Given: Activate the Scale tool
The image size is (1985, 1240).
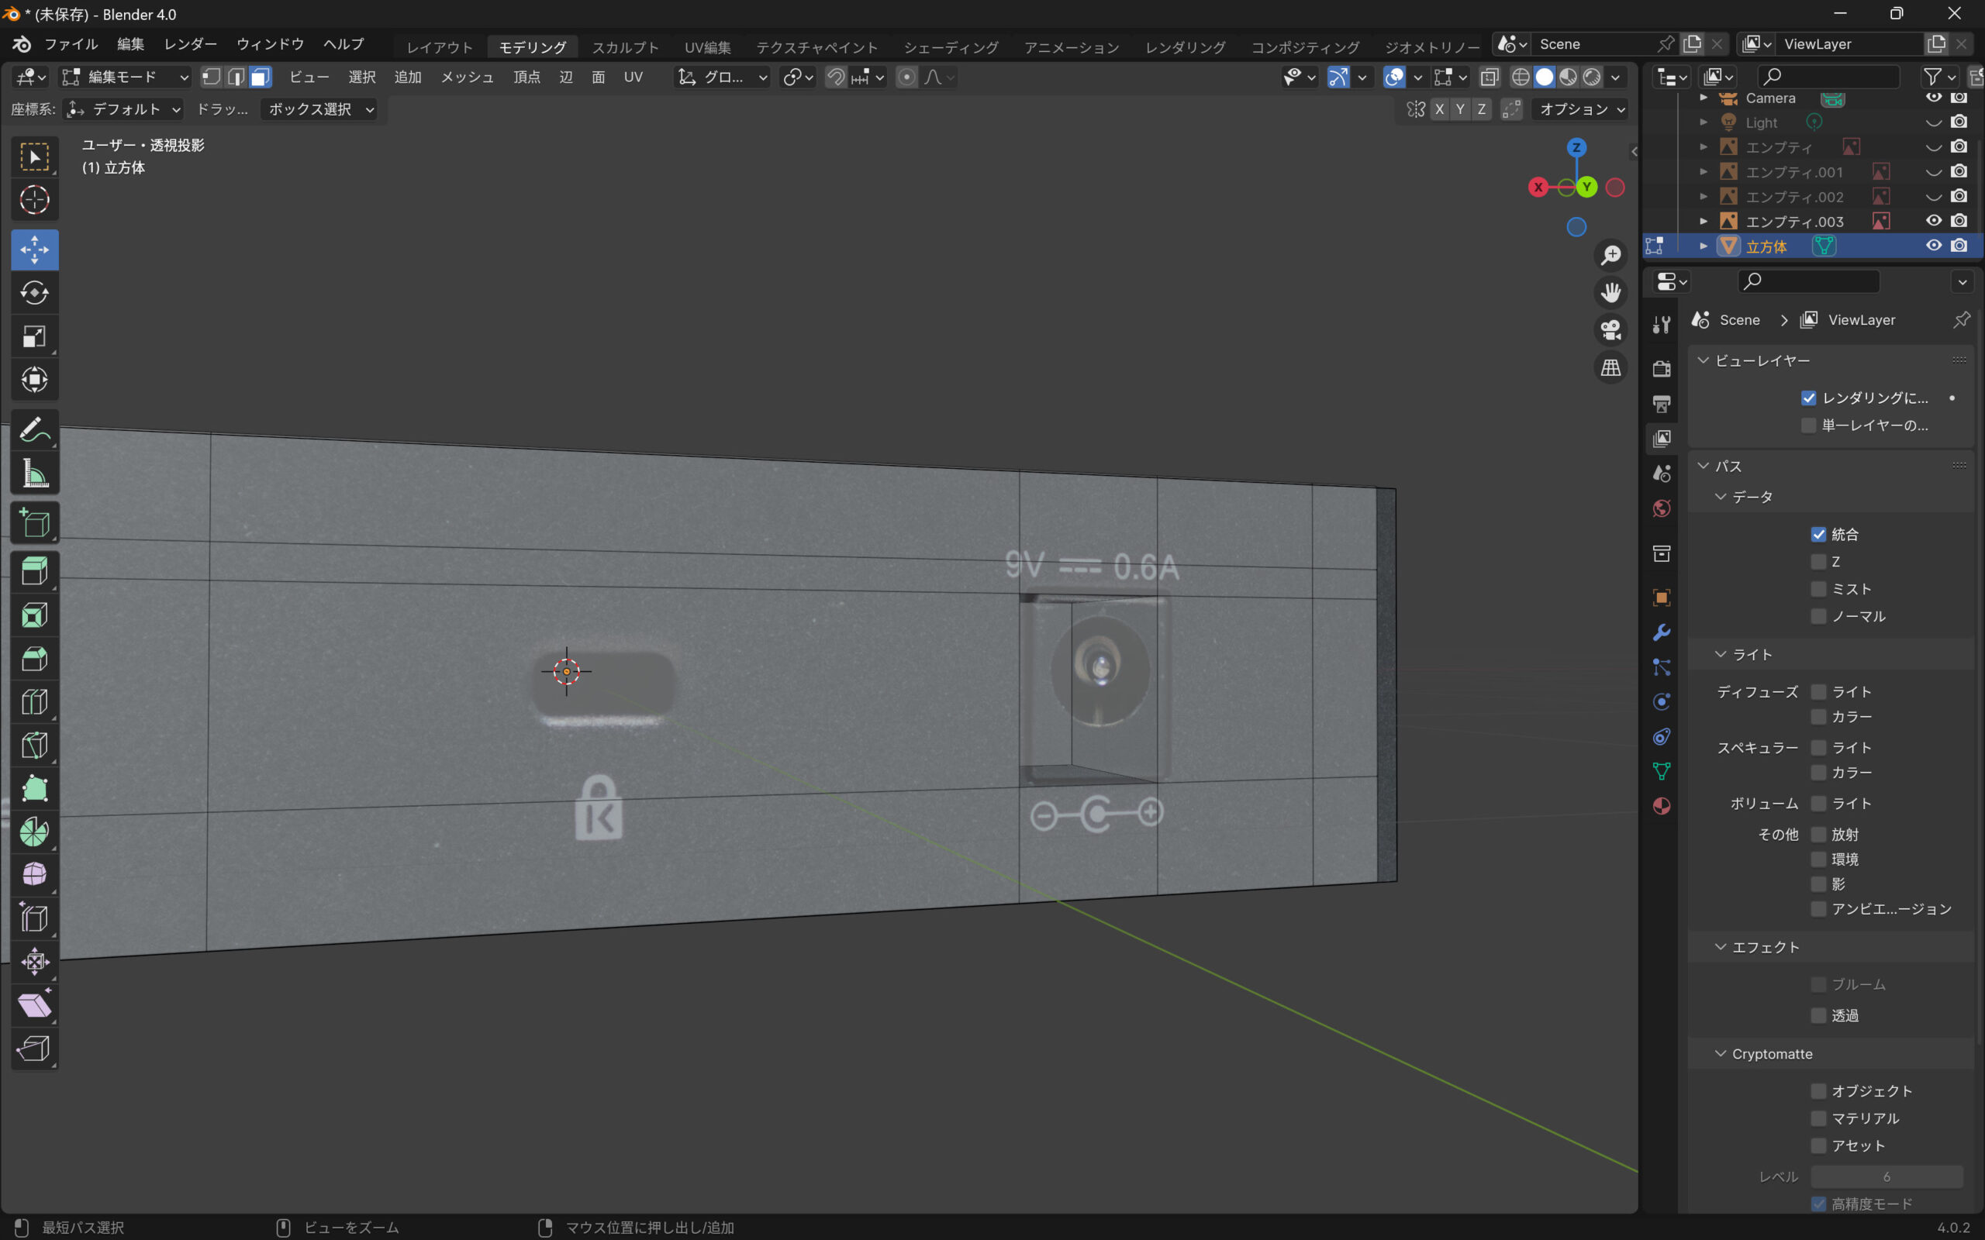Looking at the screenshot, I should [34, 336].
